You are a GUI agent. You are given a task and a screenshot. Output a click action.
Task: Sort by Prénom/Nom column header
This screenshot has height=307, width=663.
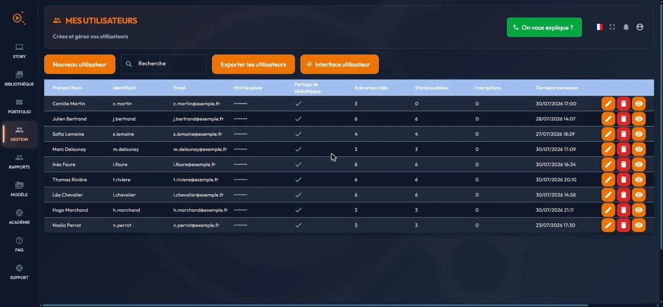tap(67, 88)
